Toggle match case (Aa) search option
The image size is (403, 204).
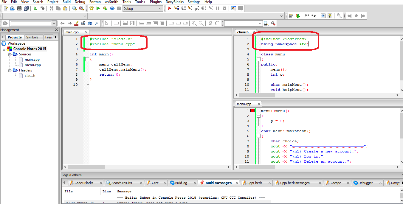[90, 23]
